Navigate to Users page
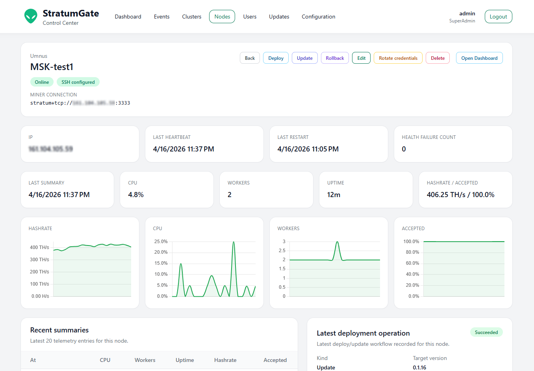The height and width of the screenshot is (371, 534). (x=250, y=17)
